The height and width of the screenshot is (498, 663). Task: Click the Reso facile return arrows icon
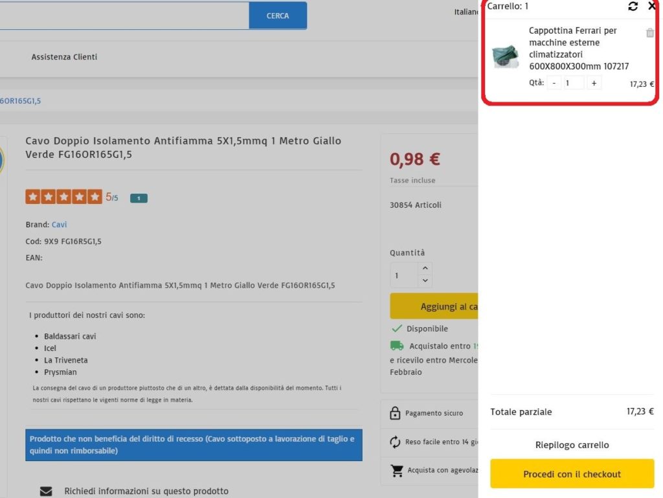395,442
